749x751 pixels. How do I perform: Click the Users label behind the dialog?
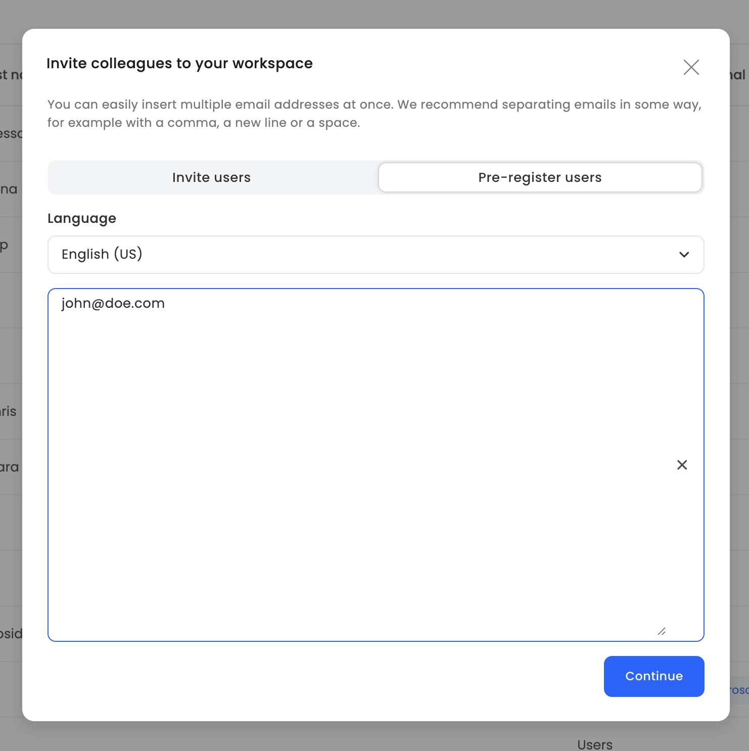[x=595, y=744]
